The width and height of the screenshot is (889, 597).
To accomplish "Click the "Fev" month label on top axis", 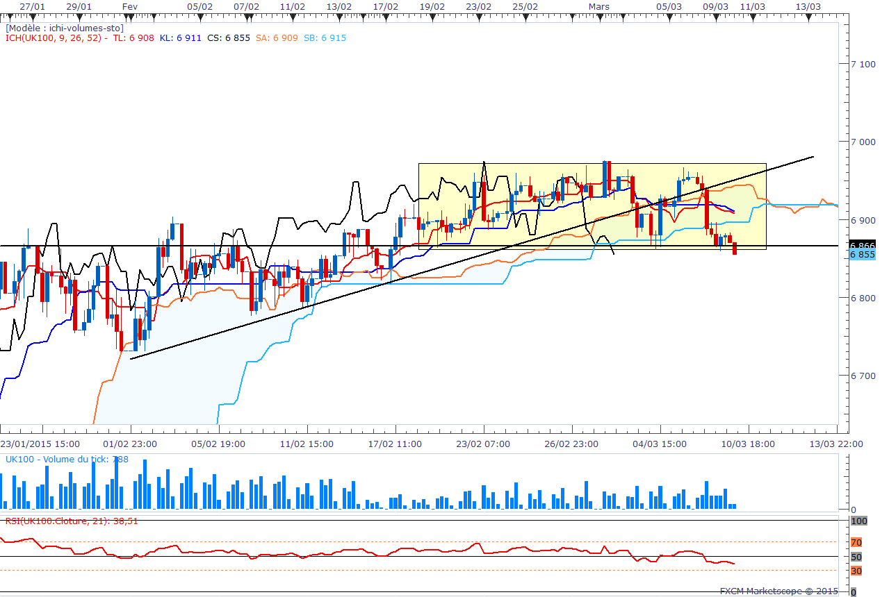I will 129,6.
